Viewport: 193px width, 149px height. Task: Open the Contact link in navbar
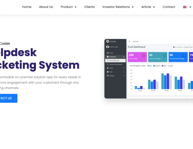tap(169, 7)
